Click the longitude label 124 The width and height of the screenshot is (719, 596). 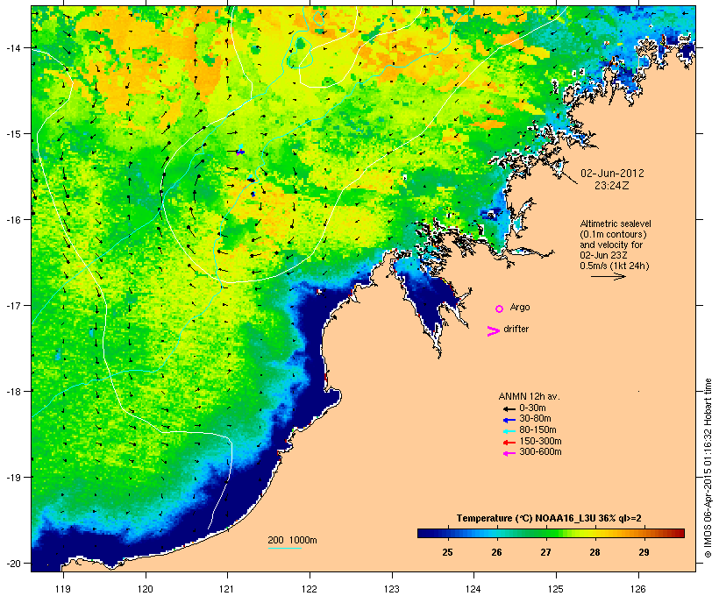tap(473, 589)
